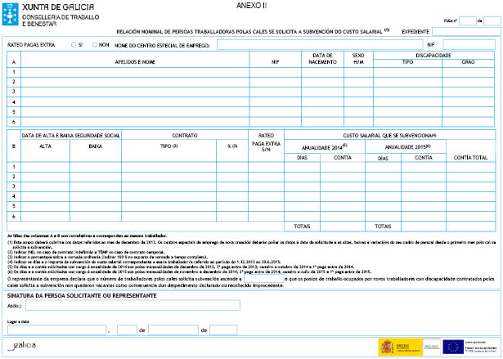Click row 1 contract Tipo cell
This screenshot has height=359, width=503.
tap(169, 166)
